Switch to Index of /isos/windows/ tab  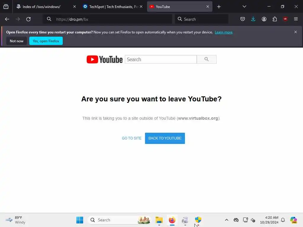point(46,7)
